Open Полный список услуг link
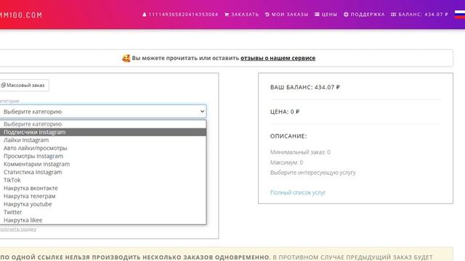This screenshot has width=465, height=261. pyautogui.click(x=297, y=193)
